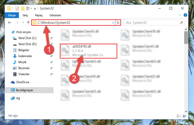Go up one folder level arrow
194x125 pixels.
[28, 23]
